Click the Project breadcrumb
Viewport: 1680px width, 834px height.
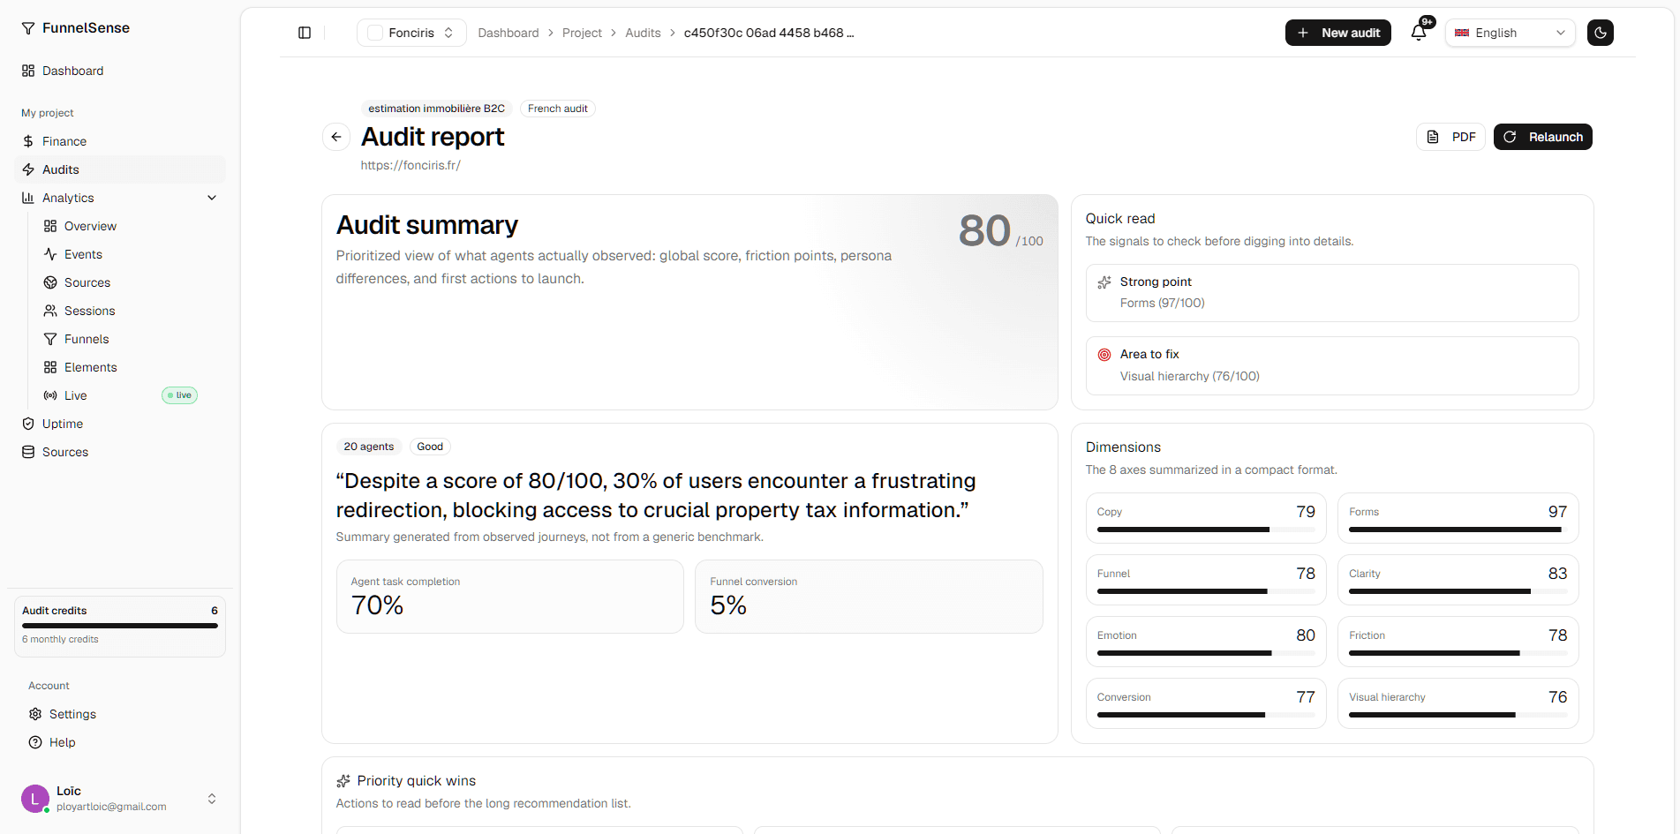[582, 33]
